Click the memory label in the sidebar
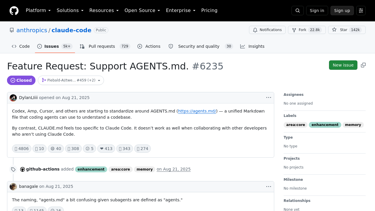The width and height of the screenshot is (375, 211). click(353, 125)
